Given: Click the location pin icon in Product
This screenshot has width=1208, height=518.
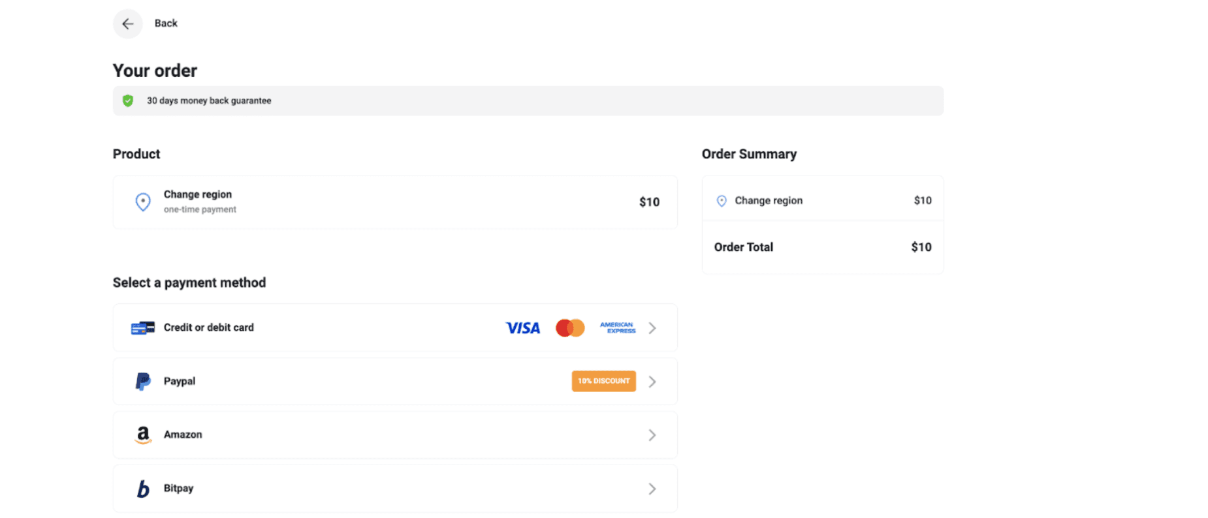Looking at the screenshot, I should pos(143,202).
